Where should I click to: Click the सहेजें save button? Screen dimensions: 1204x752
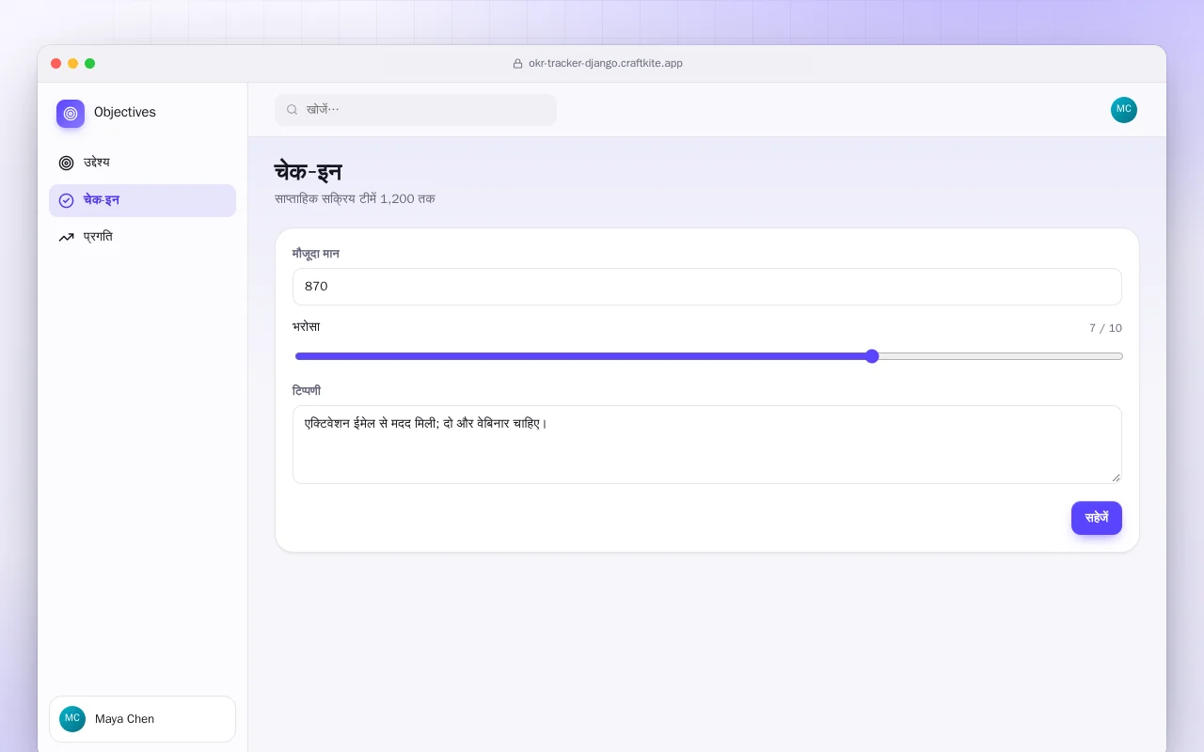[1097, 518]
